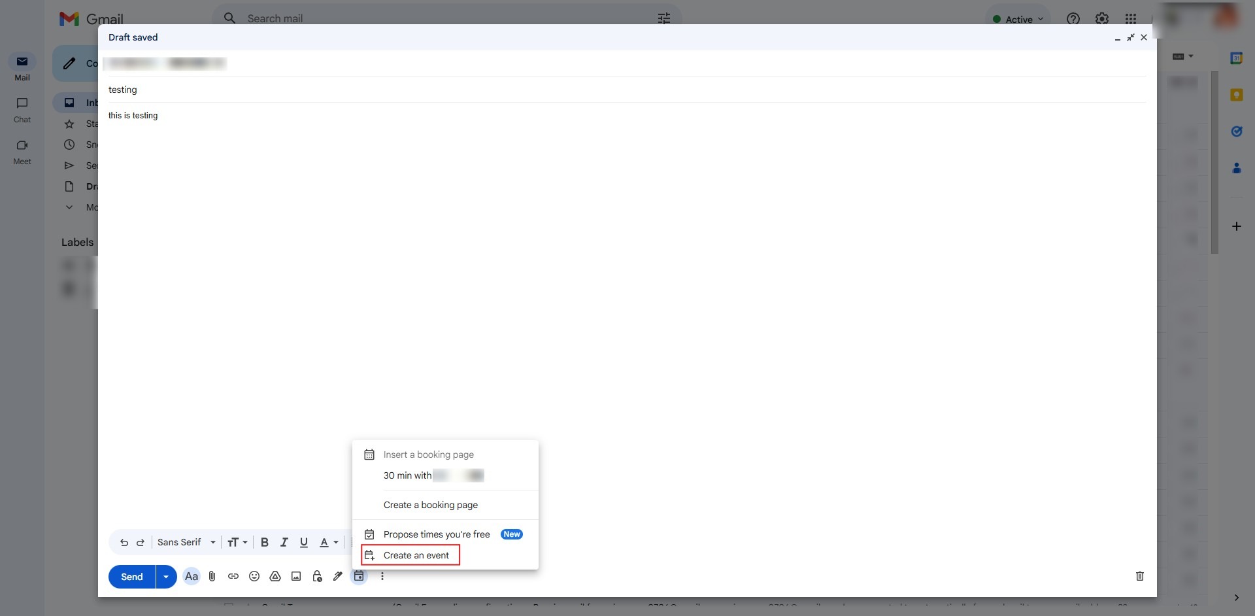The width and height of the screenshot is (1255, 616).
Task: Toggle bold formatting
Action: [x=265, y=542]
